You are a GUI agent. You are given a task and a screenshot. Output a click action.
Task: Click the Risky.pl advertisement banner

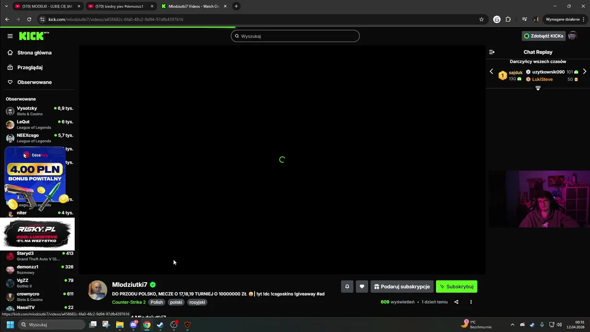[x=37, y=234]
